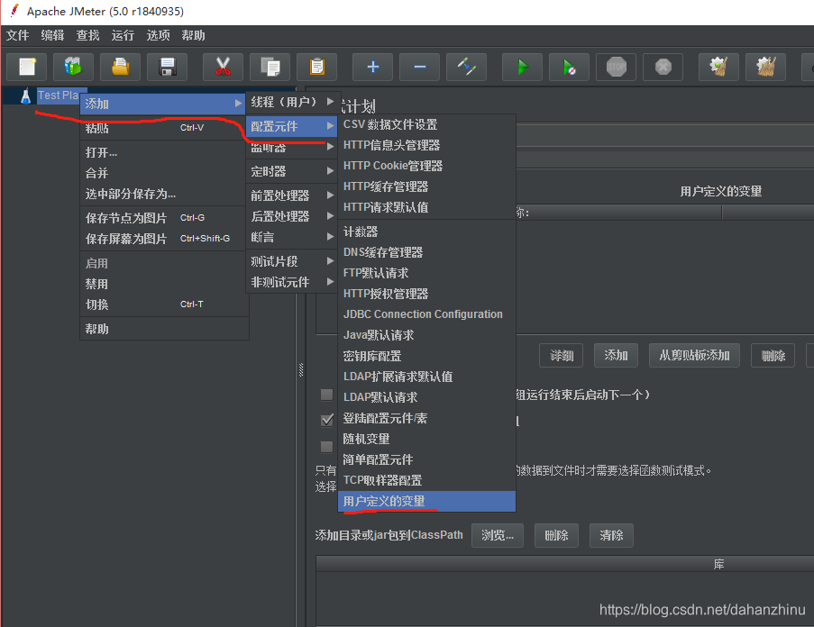Toggle the unchecked box beside LDAP默认请求
Viewport: 814px width, 627px height.
click(326, 395)
